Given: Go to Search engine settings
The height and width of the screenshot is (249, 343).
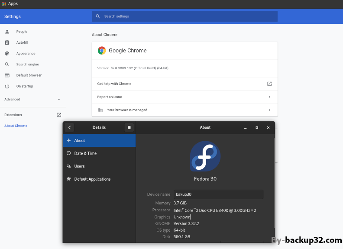Looking at the screenshot, I should 28,65.
